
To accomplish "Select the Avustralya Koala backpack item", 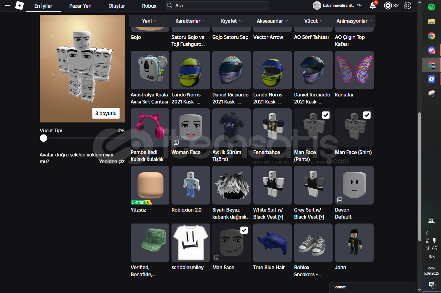I will coord(150,70).
